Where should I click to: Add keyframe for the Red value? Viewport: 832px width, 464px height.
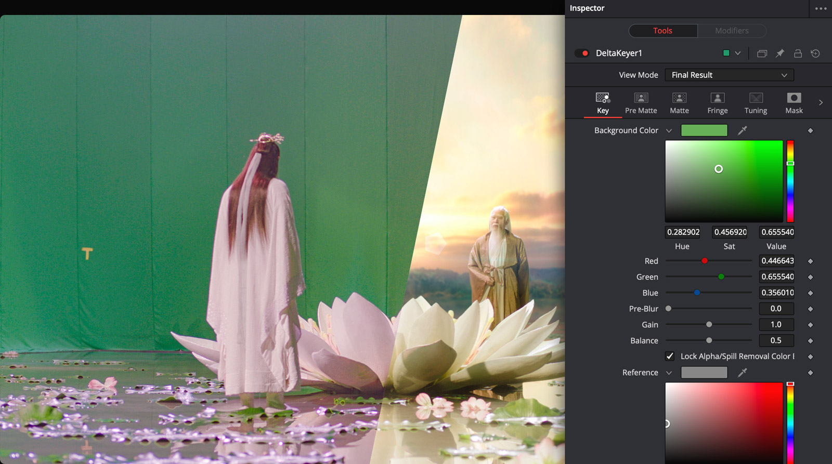(810, 261)
